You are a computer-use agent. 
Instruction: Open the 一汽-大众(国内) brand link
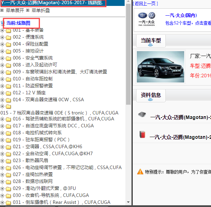pyautogui.click(x=181, y=15)
